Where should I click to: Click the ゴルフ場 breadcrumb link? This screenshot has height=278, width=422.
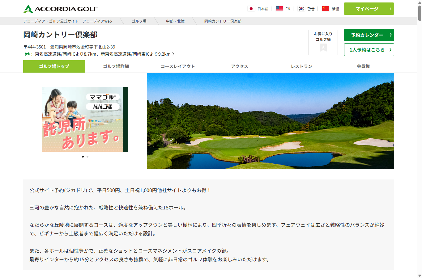tap(139, 21)
